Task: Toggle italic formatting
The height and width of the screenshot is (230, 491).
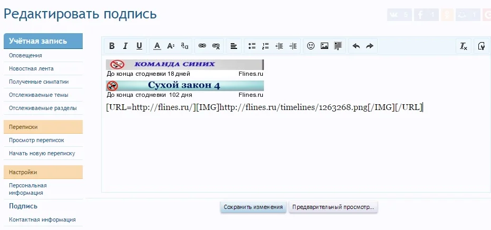Action: (125, 46)
